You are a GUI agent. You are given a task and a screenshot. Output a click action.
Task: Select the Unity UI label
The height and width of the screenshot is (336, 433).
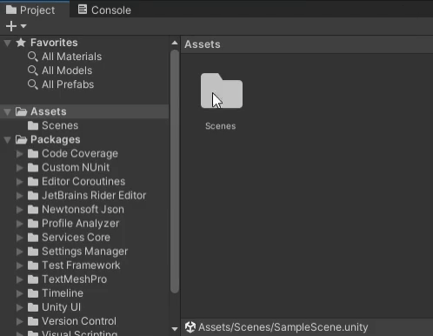pyautogui.click(x=61, y=307)
